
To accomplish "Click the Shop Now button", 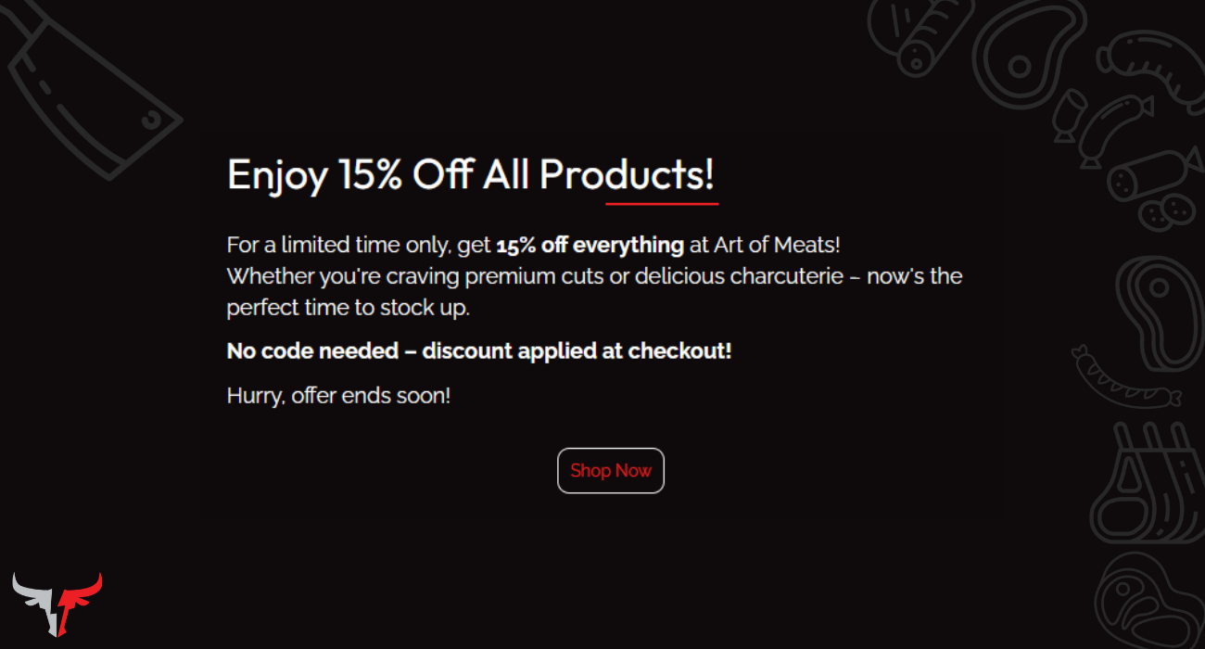I will click(x=610, y=471).
